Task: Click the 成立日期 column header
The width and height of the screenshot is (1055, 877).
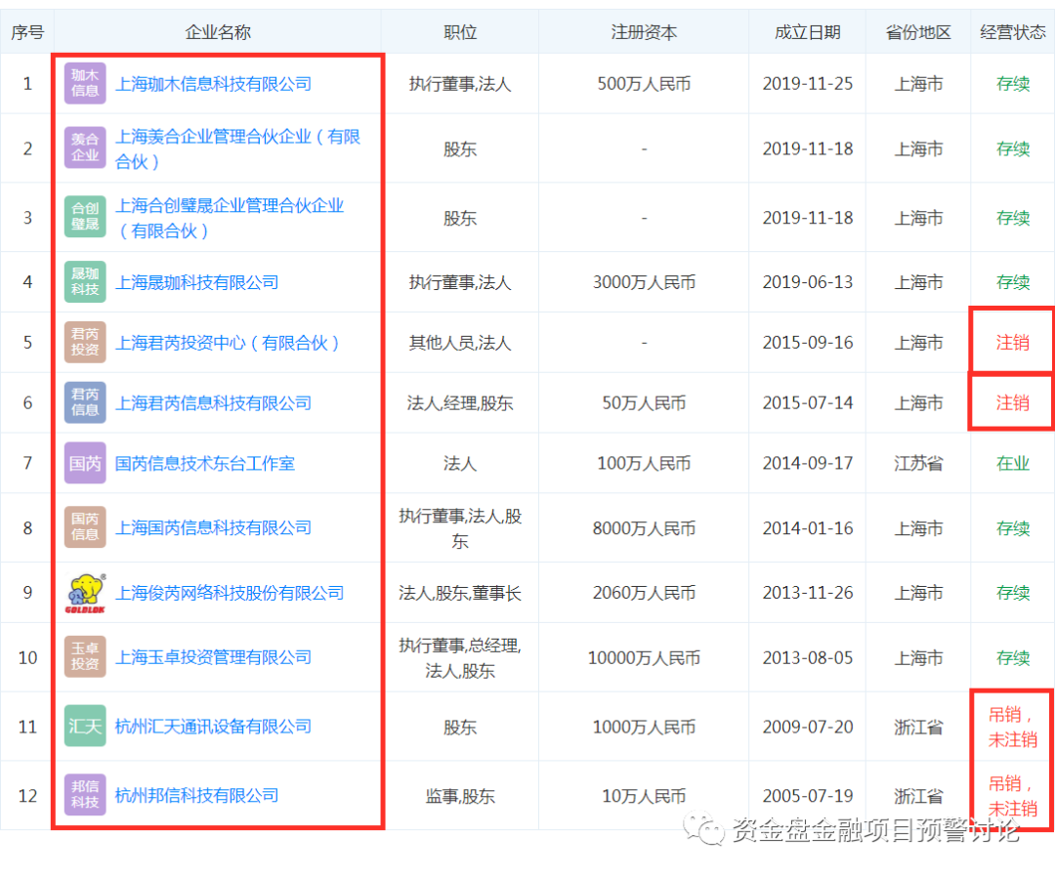Action: (808, 31)
